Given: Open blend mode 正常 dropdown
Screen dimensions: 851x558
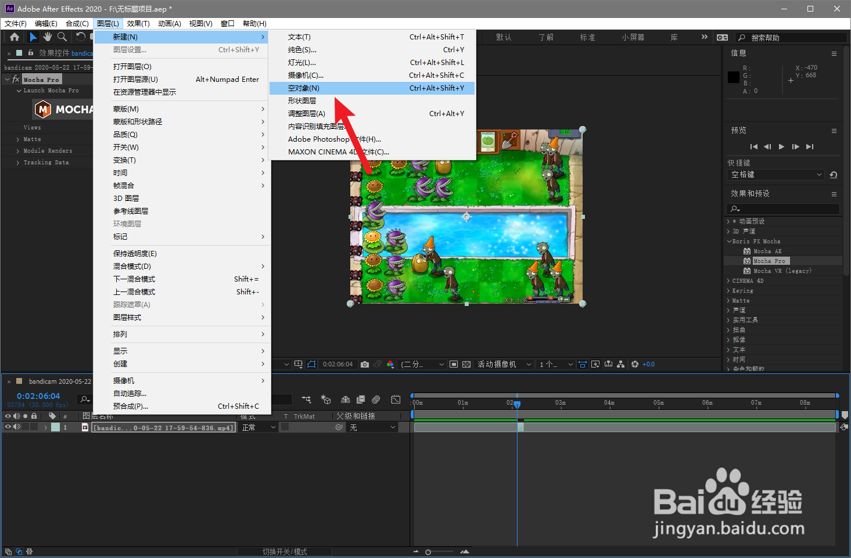Looking at the screenshot, I should click(258, 427).
